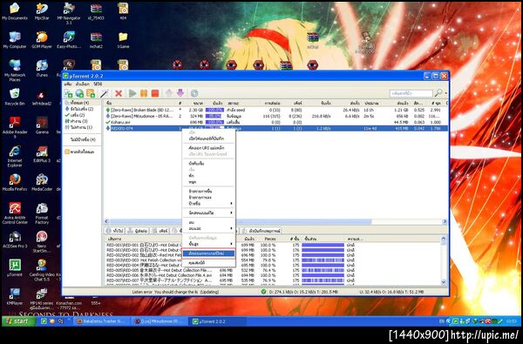Screen dimensions: 523x344
Task: Open the KMPlayer desktop icon
Action: (x=15, y=296)
